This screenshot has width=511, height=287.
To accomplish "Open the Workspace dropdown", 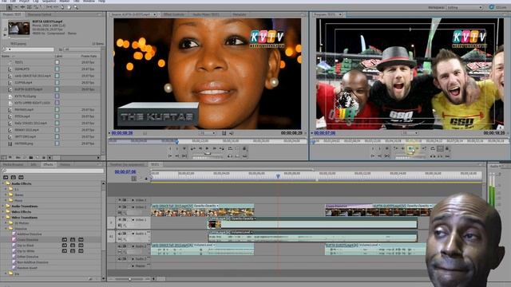I will tap(464, 7).
